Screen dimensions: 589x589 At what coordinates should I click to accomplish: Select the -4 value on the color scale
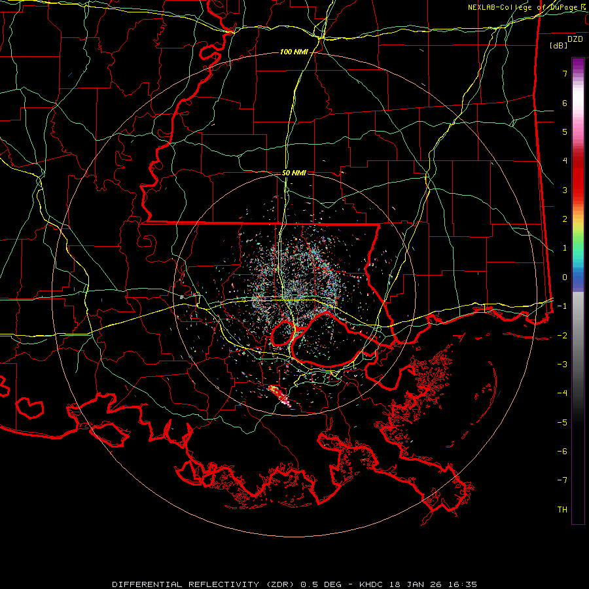click(562, 393)
